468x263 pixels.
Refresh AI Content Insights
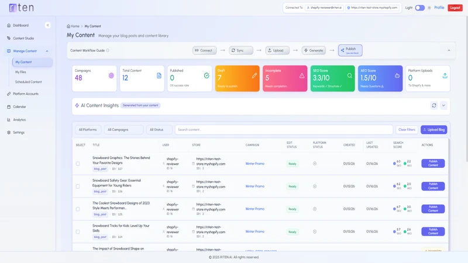434,105
